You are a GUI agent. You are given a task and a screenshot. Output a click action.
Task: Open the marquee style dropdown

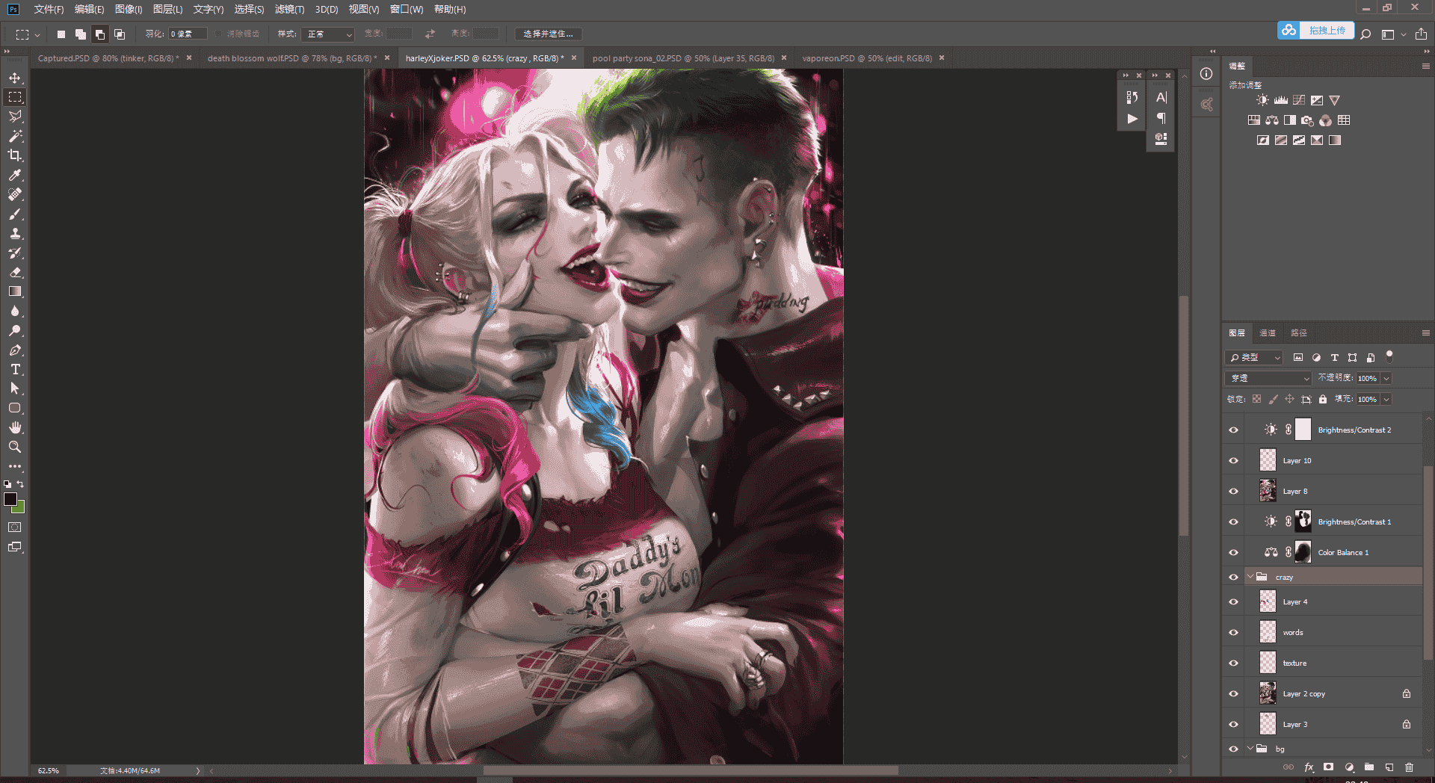coord(327,34)
